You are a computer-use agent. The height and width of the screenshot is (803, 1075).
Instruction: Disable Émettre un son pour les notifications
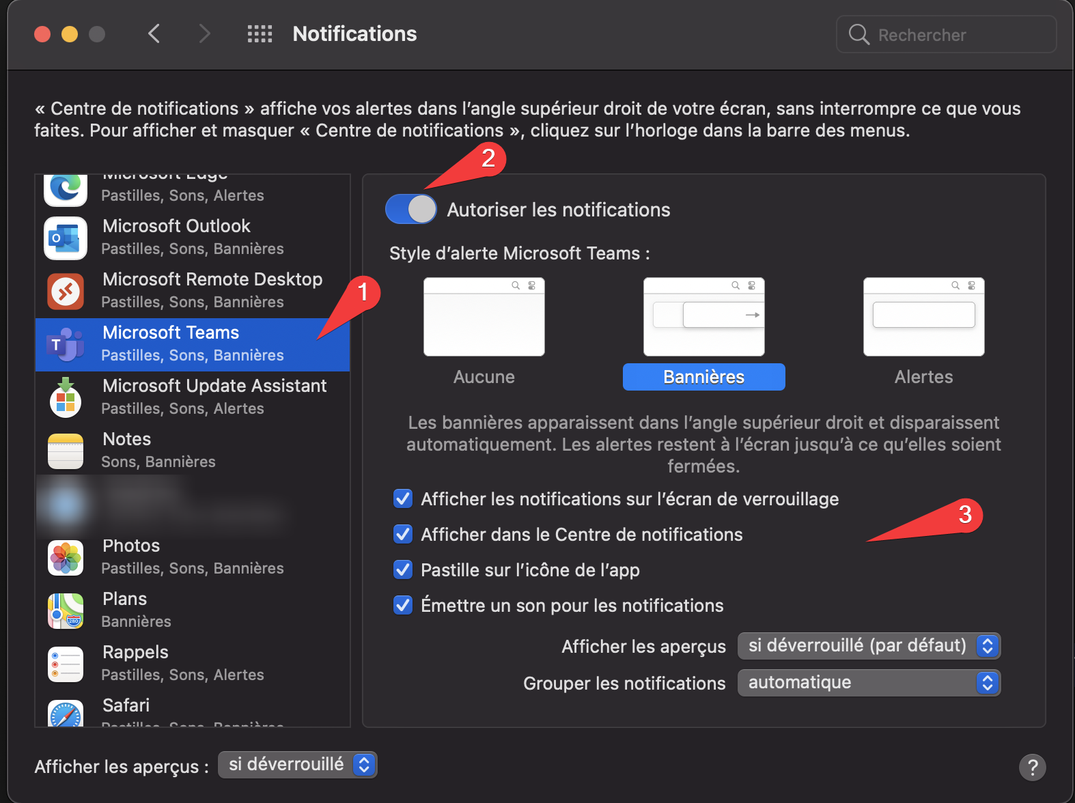point(403,606)
